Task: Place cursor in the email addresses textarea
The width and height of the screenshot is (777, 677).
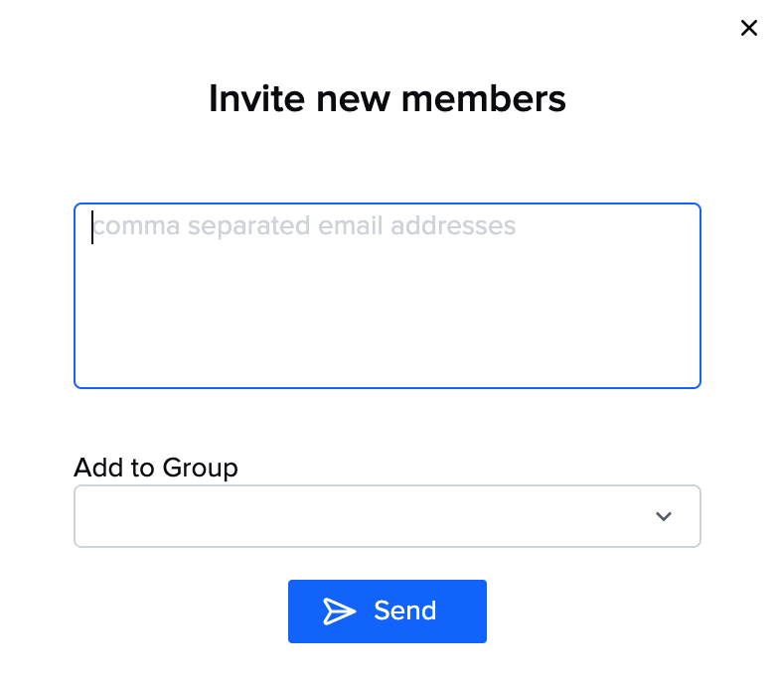Action: [388, 296]
